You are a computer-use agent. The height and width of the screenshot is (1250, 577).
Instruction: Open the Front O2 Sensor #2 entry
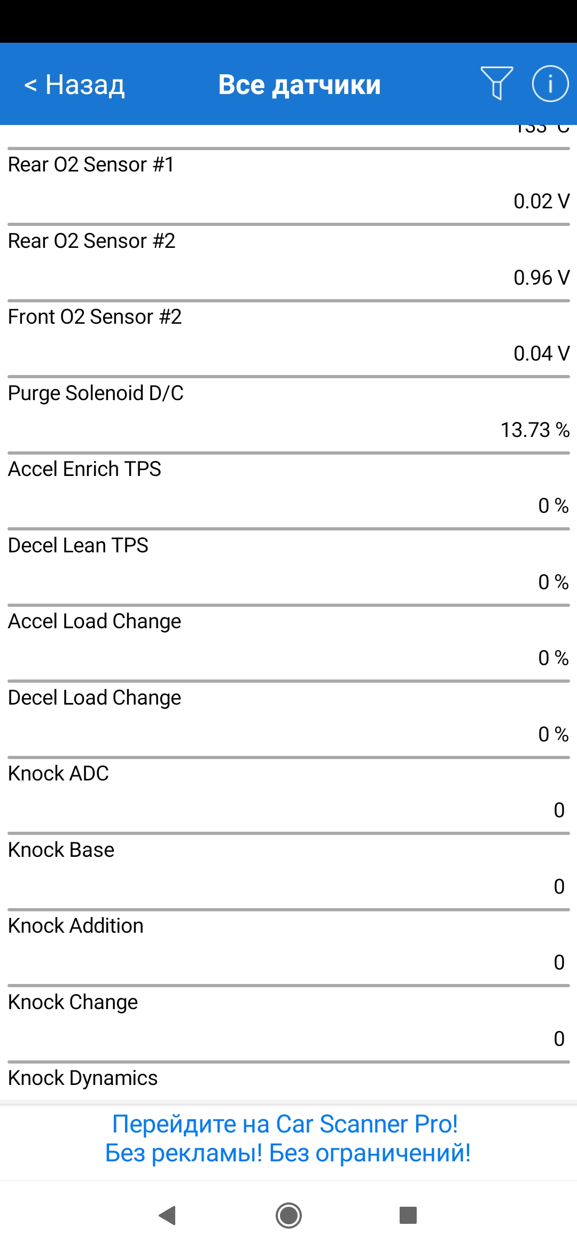click(x=288, y=335)
